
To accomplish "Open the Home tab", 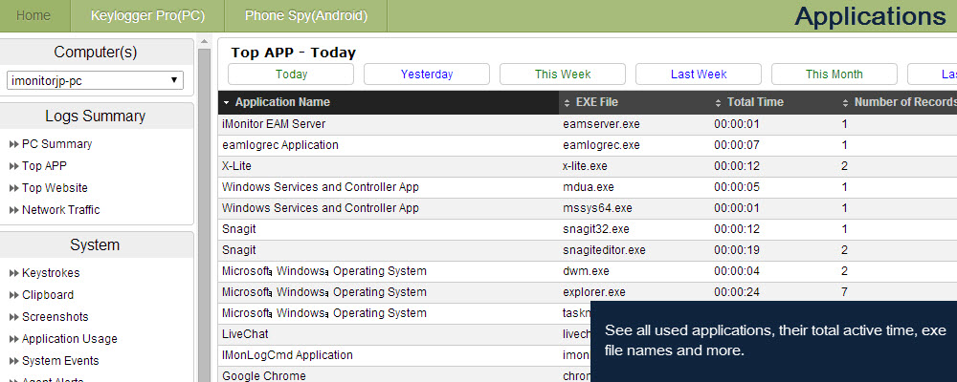I will click(33, 16).
